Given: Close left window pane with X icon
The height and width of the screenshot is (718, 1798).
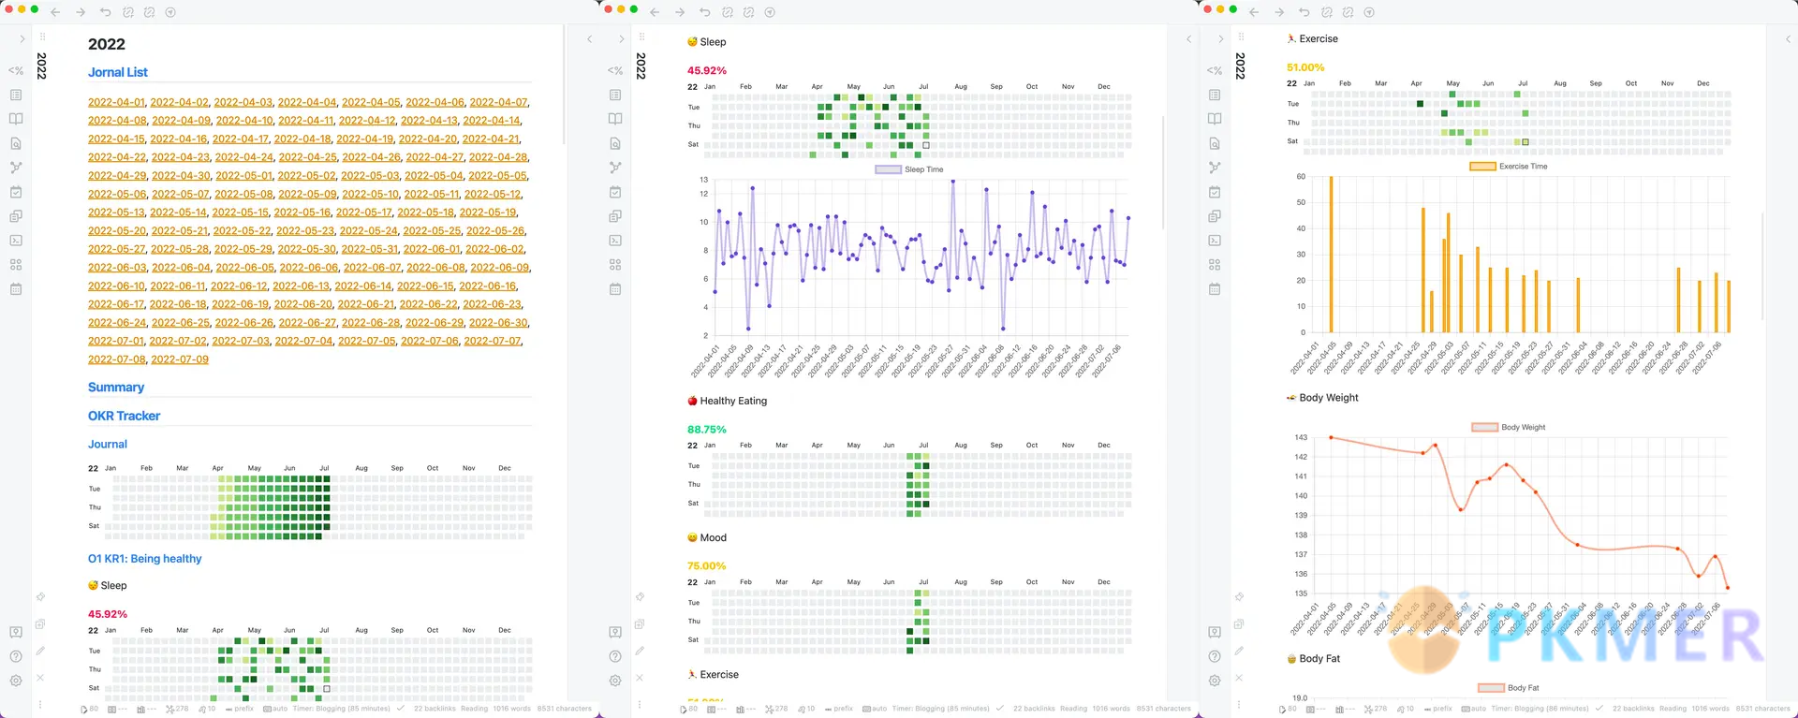Looking at the screenshot, I should click(40, 678).
